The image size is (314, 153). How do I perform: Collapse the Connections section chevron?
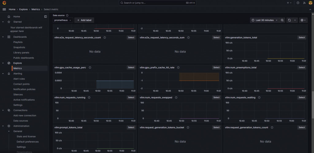pos(3,110)
